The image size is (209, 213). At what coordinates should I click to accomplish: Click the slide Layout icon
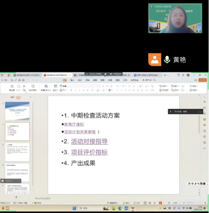[56, 86]
